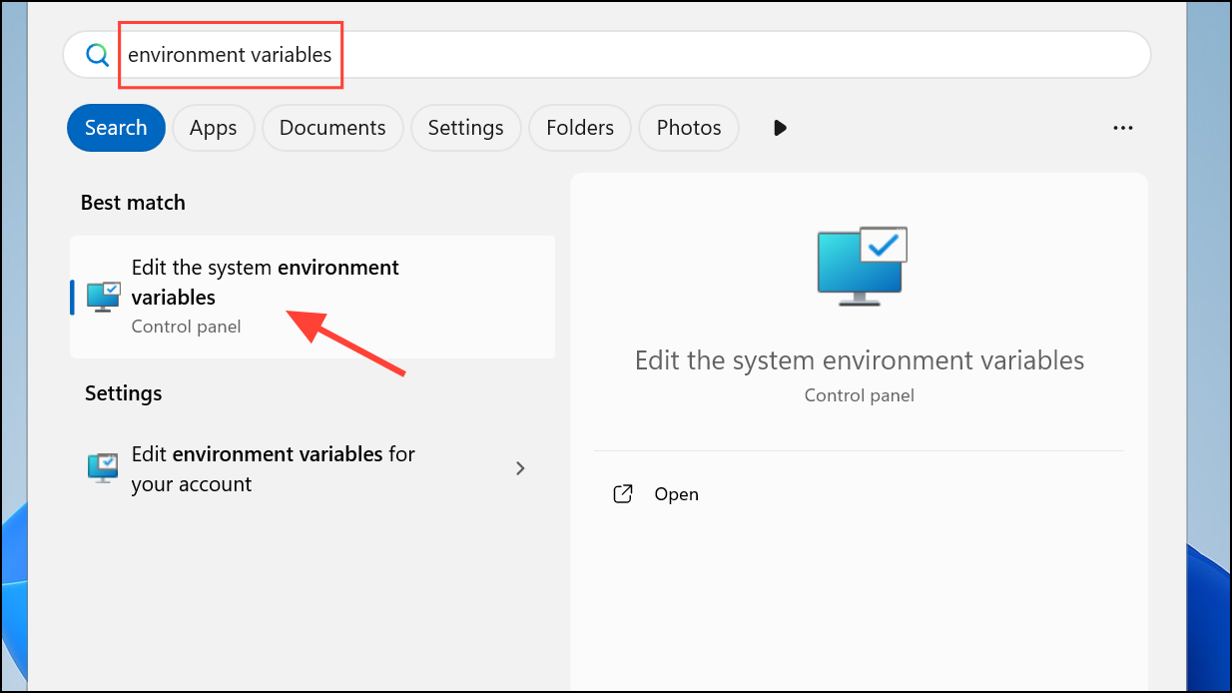
Task: Select the Documents search filter
Action: click(x=332, y=127)
